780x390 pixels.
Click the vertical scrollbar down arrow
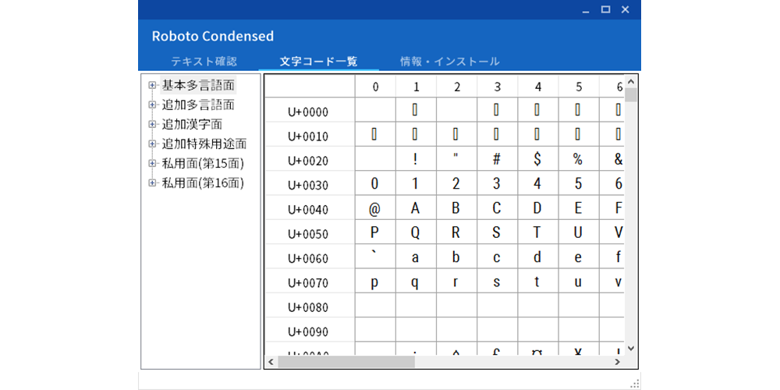631,348
